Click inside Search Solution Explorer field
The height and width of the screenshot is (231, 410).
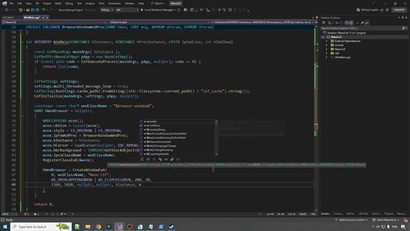tap(361, 28)
